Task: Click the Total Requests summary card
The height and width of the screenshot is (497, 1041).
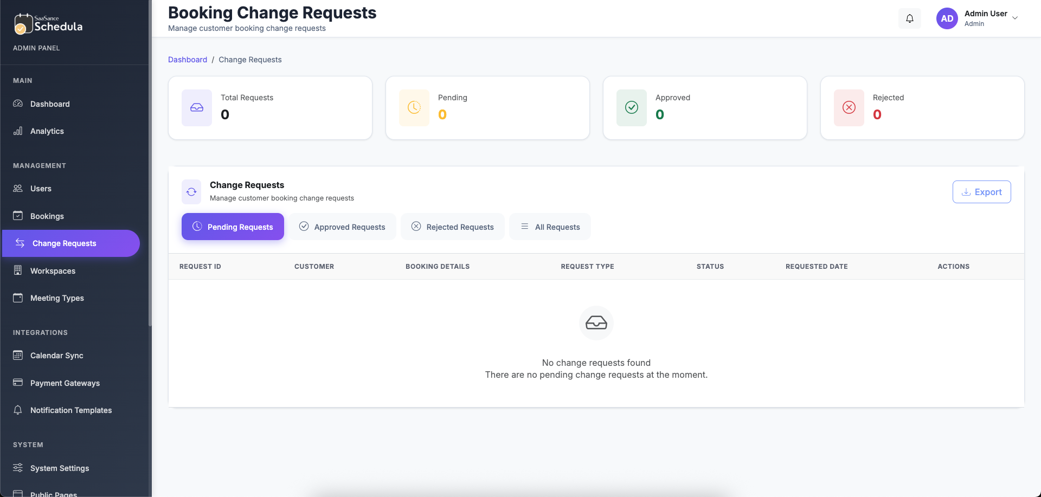Action: (270, 107)
